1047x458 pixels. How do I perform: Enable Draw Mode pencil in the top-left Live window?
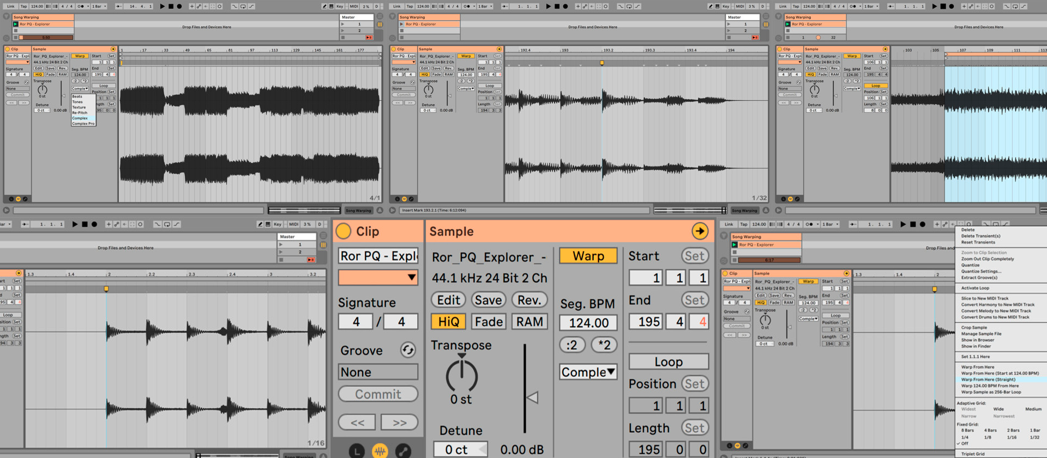pos(324,7)
